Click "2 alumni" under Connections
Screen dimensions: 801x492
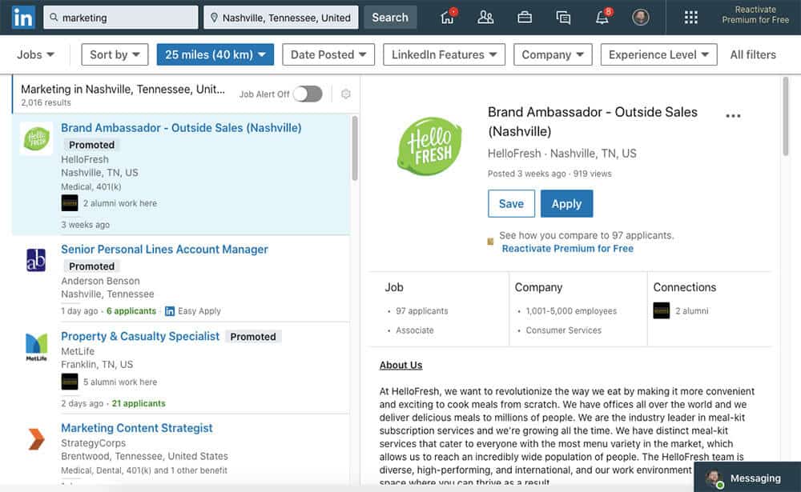click(692, 311)
